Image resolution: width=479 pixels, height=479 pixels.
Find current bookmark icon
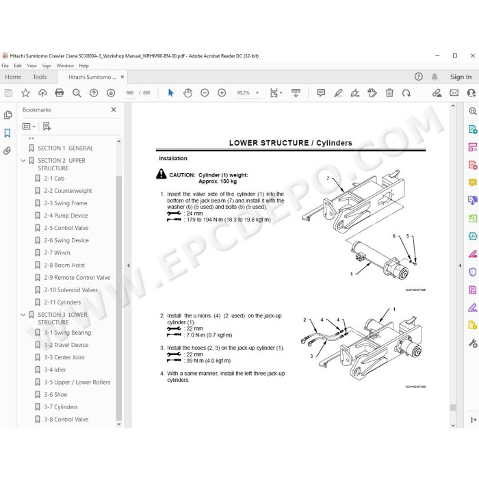click(x=47, y=126)
